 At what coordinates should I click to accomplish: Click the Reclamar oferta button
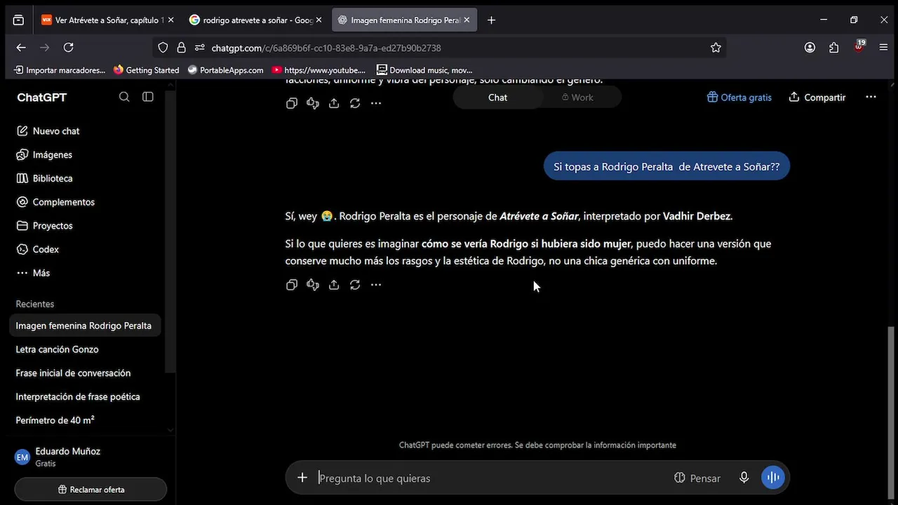tap(91, 490)
